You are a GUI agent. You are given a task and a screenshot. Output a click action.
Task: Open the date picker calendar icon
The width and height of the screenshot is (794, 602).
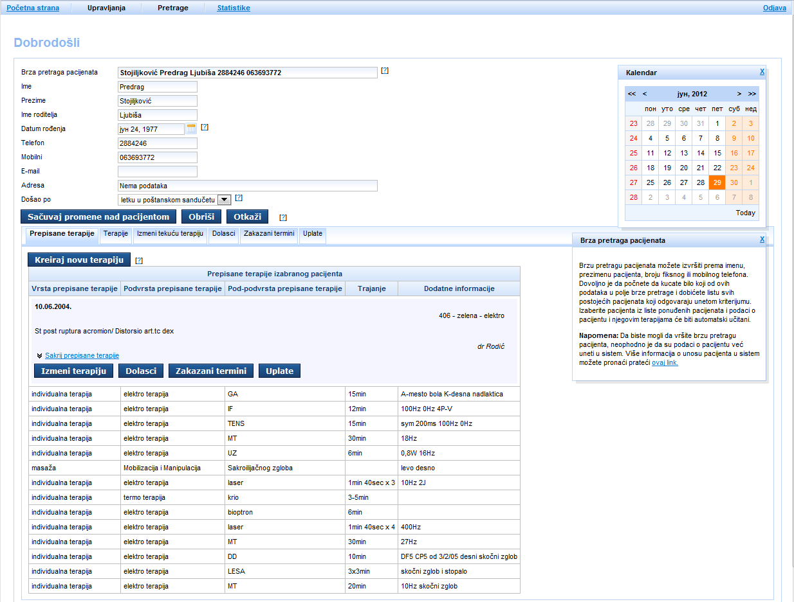(191, 129)
